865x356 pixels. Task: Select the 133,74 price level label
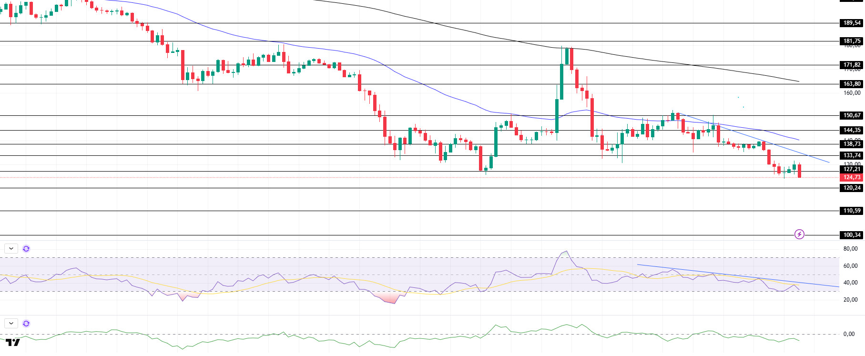[x=851, y=155]
